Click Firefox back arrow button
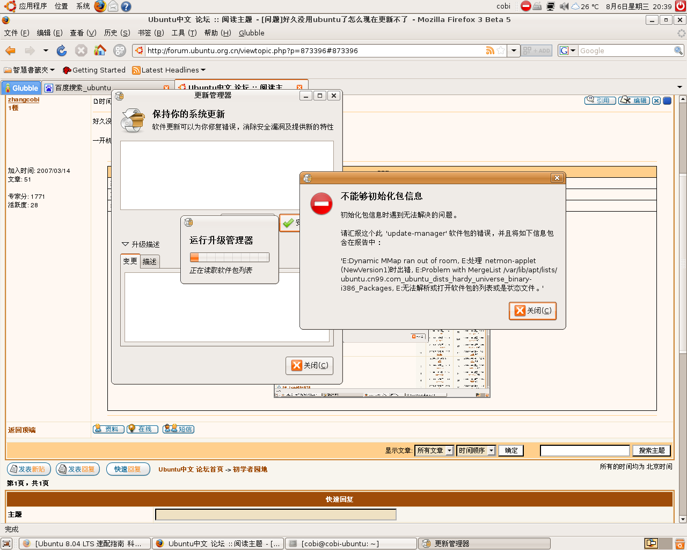This screenshot has width=687, height=550. 10,50
